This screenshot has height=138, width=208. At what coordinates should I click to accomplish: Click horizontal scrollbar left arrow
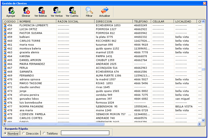(x=5, y=124)
